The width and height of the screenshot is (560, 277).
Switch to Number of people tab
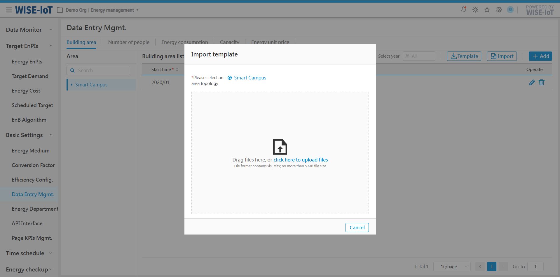click(x=129, y=42)
